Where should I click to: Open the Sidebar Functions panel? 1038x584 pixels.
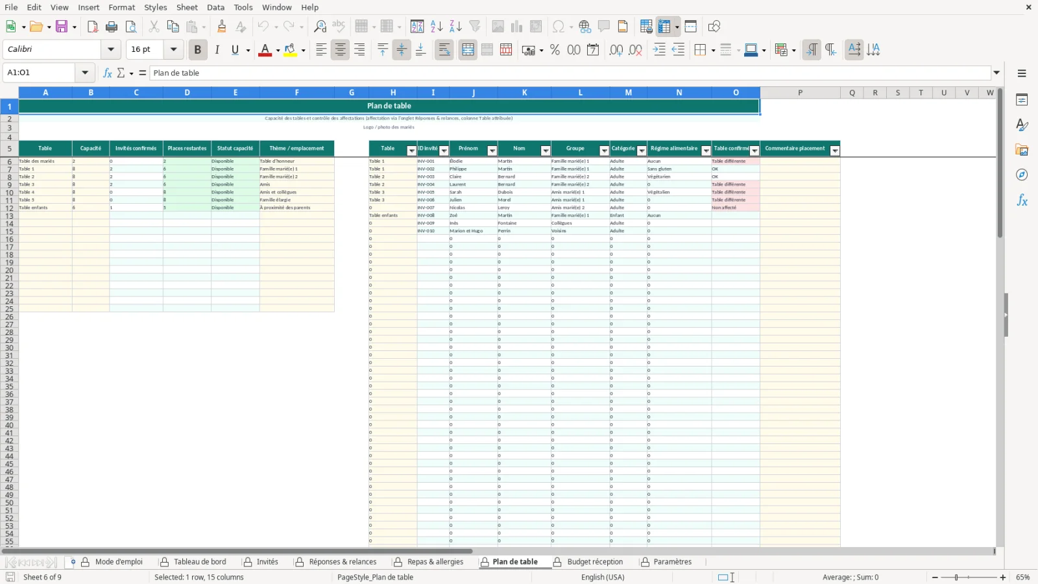pos(1022,201)
